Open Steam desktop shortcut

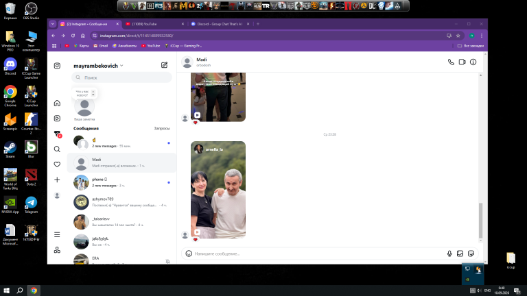pyautogui.click(x=10, y=149)
